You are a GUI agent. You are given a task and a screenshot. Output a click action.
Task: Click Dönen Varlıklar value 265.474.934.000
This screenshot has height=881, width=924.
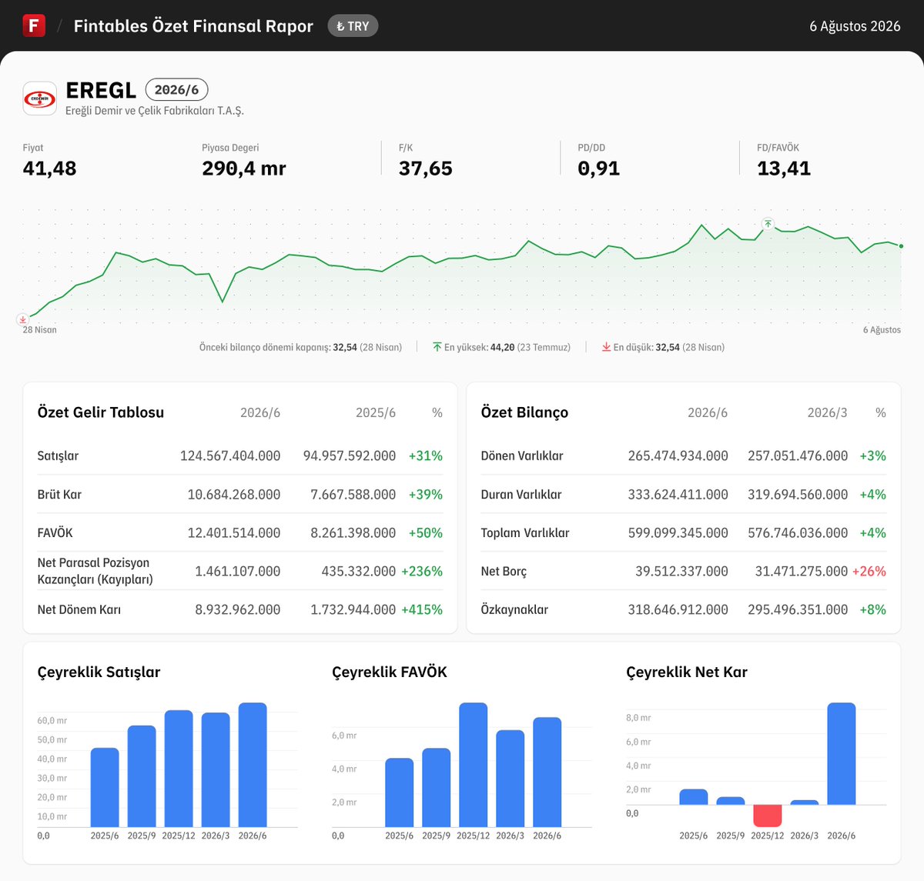(678, 456)
